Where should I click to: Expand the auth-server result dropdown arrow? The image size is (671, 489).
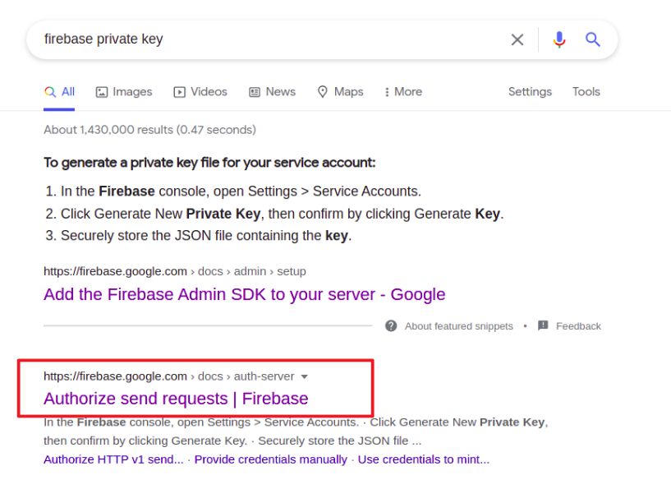(x=304, y=376)
